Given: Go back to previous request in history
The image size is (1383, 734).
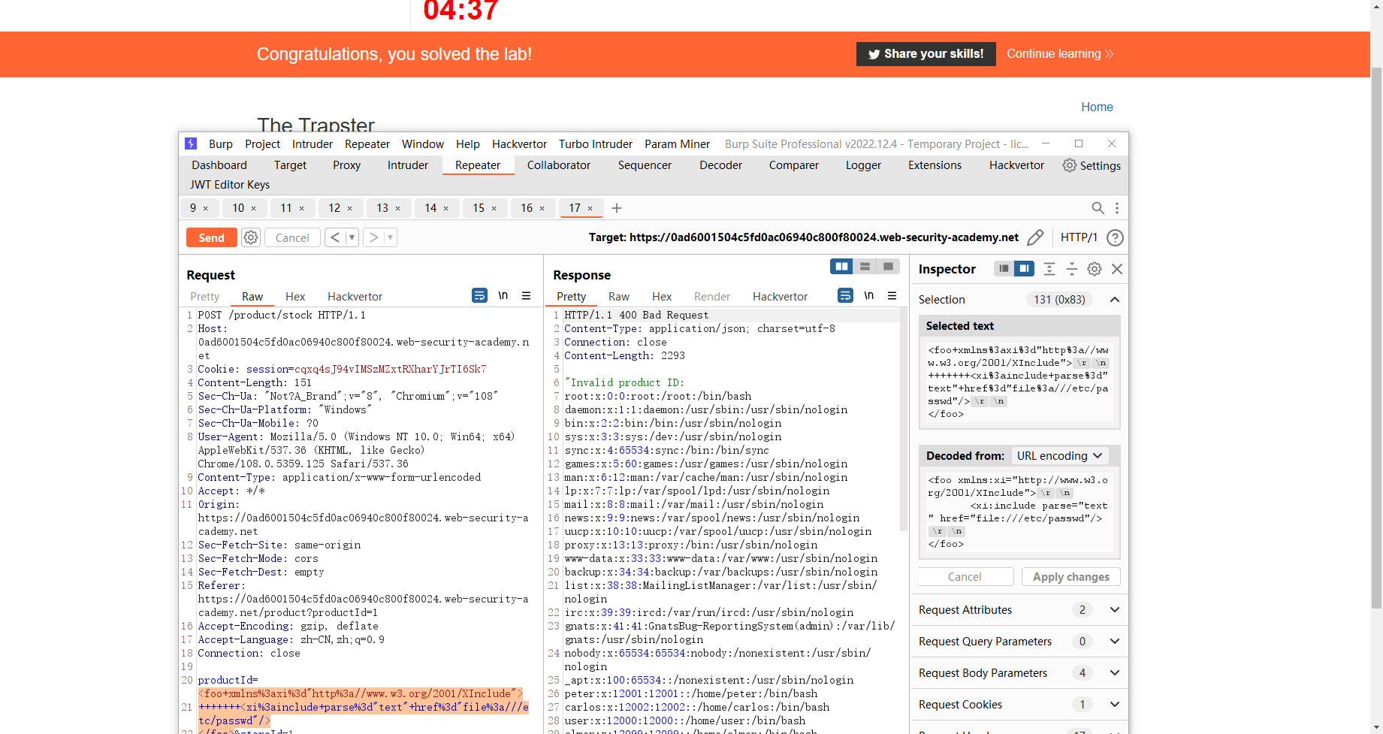Looking at the screenshot, I should point(335,237).
